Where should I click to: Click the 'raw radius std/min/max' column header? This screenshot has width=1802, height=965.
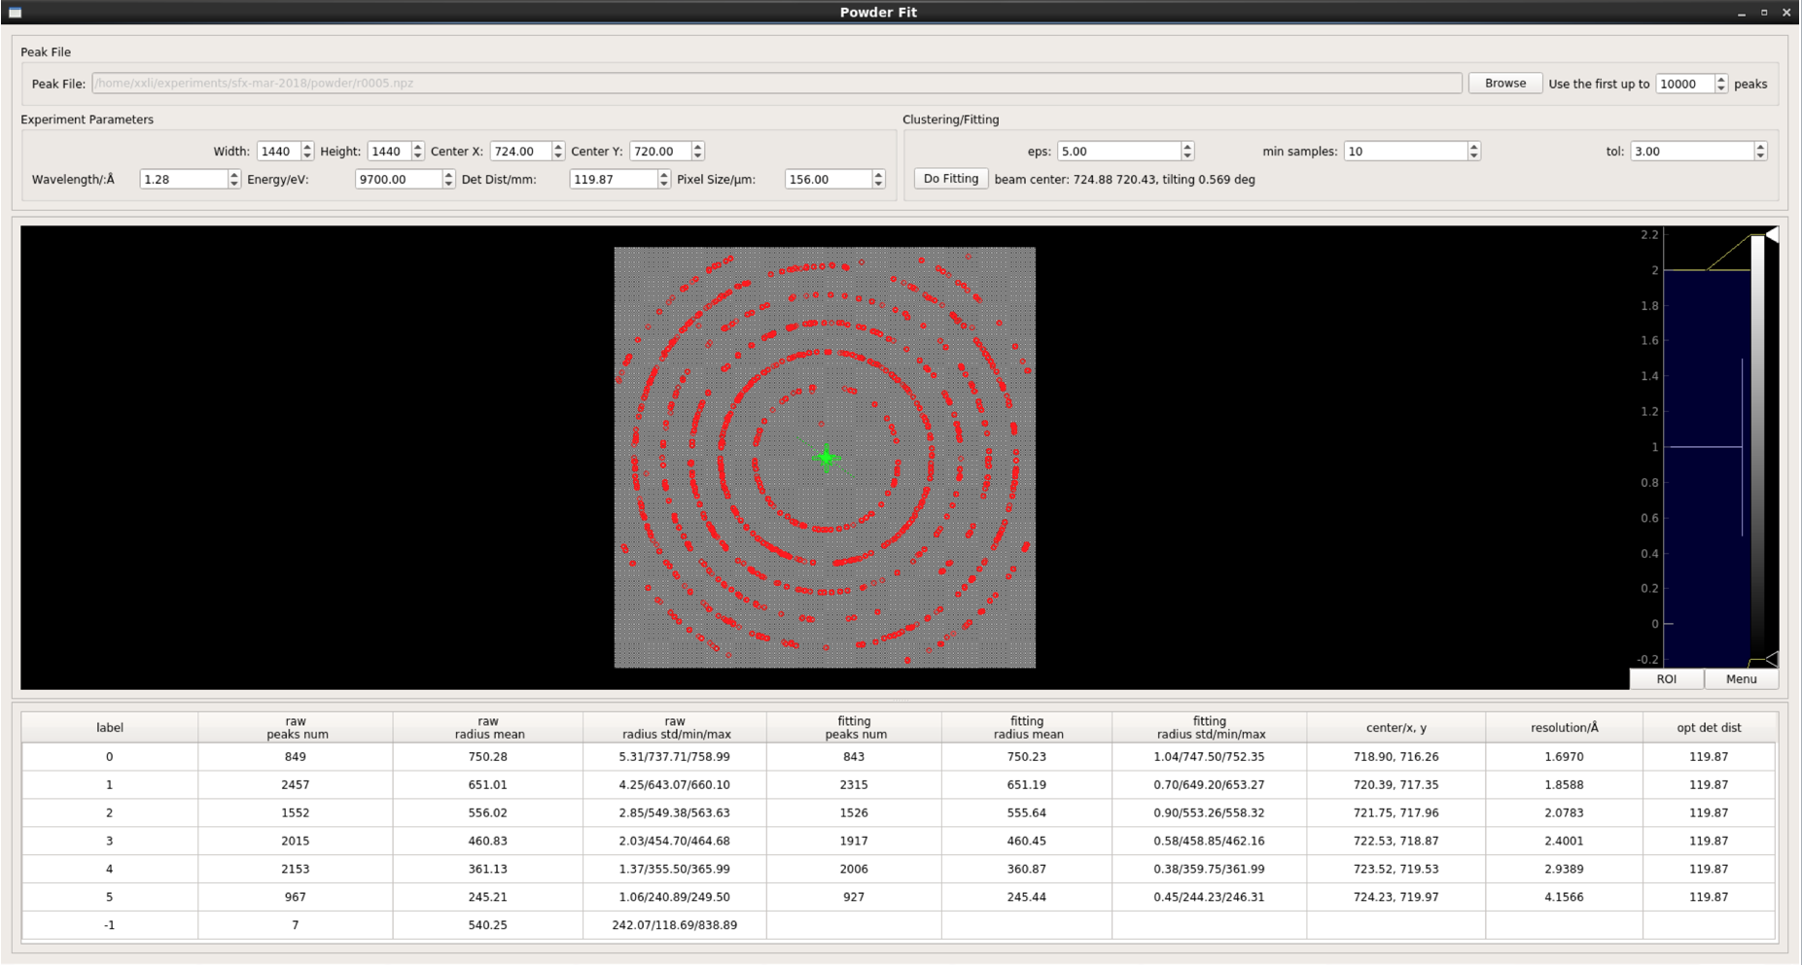[675, 728]
